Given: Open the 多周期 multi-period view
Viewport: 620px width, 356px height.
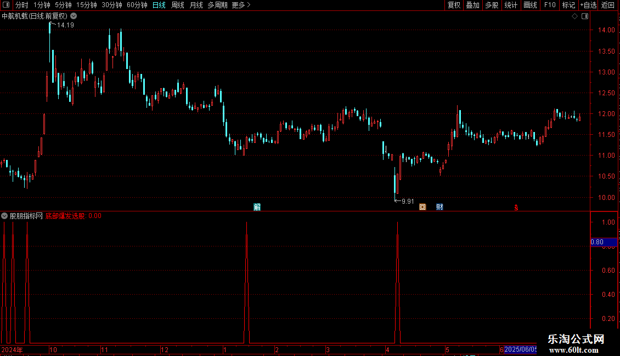Looking at the screenshot, I should coord(217,5).
